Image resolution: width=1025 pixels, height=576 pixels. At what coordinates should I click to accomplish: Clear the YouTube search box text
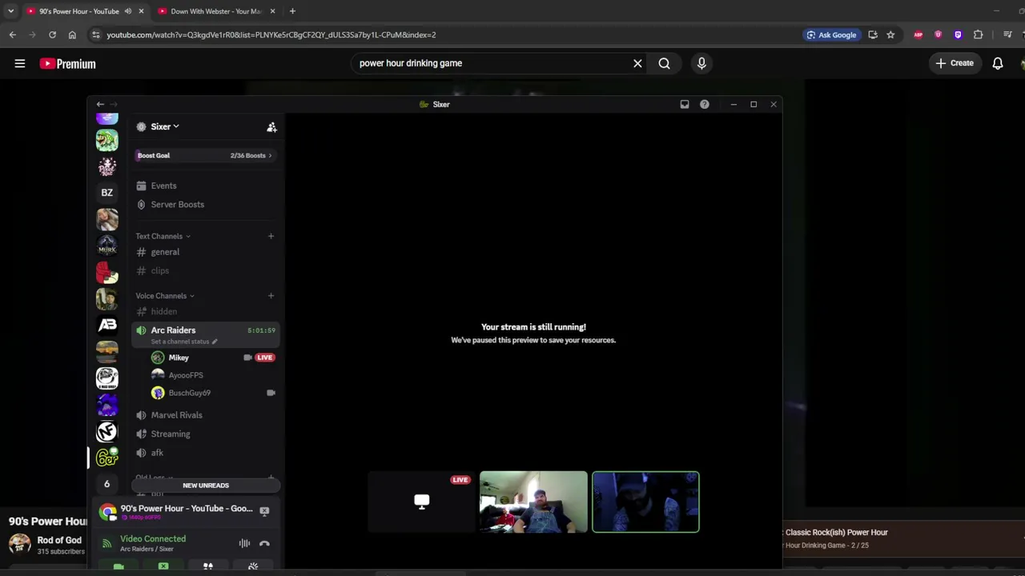(637, 63)
